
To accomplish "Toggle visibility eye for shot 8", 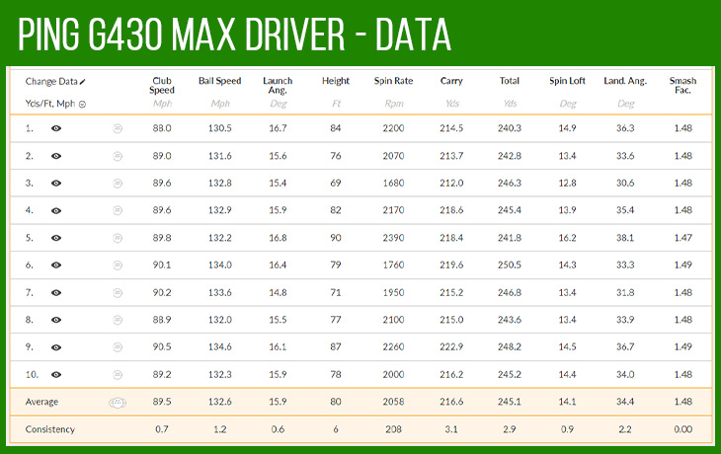I will coord(56,320).
